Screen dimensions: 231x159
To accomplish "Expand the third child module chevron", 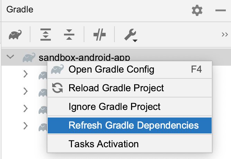I will click(26, 109).
